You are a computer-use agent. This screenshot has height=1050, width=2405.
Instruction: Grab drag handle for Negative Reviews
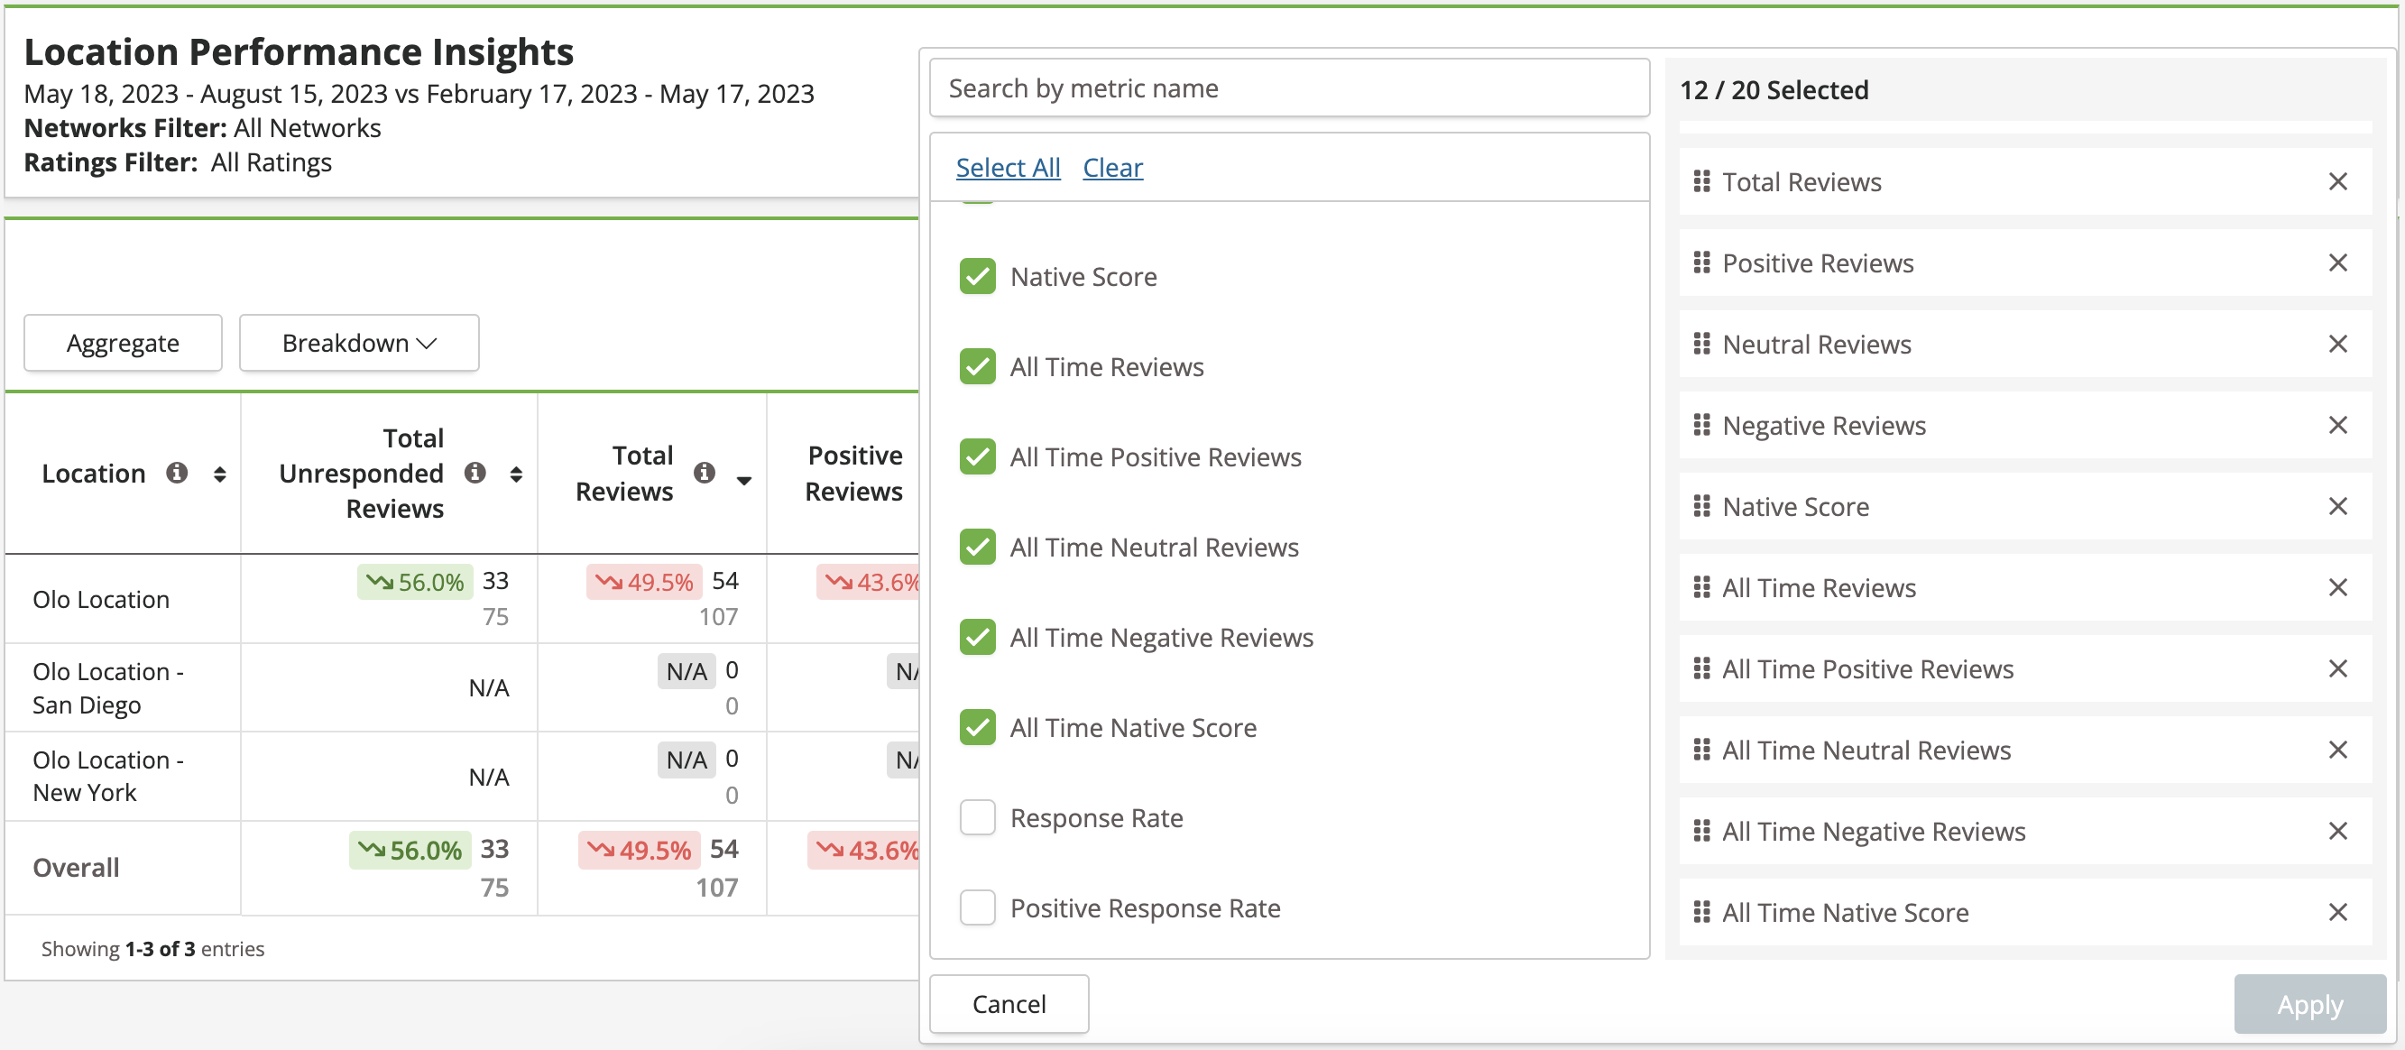tap(1701, 425)
